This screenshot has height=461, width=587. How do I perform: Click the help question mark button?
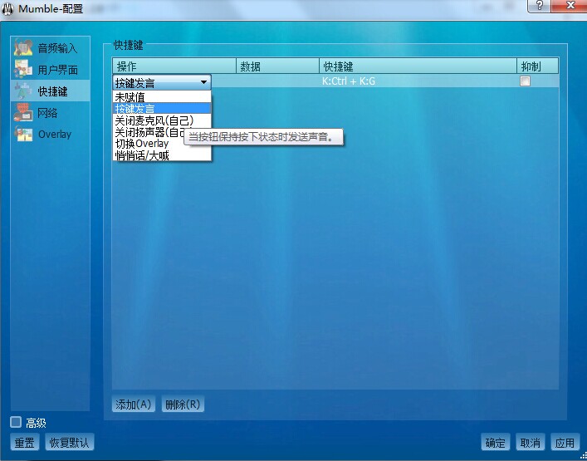(x=539, y=6)
